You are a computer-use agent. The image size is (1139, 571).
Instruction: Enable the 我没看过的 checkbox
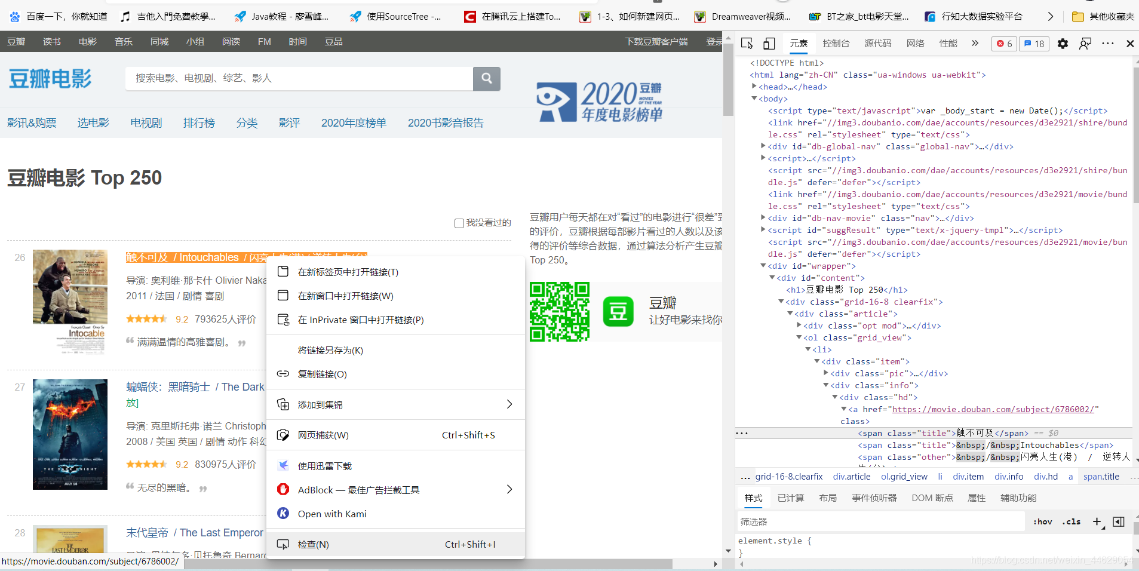(x=459, y=223)
